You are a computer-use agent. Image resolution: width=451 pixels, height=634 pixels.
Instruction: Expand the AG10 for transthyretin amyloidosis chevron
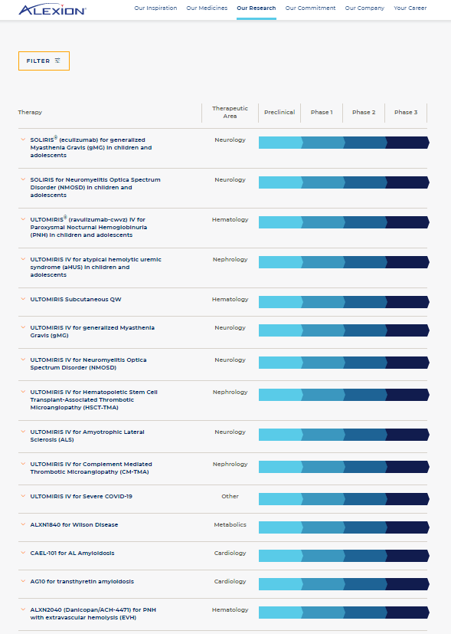click(22, 581)
